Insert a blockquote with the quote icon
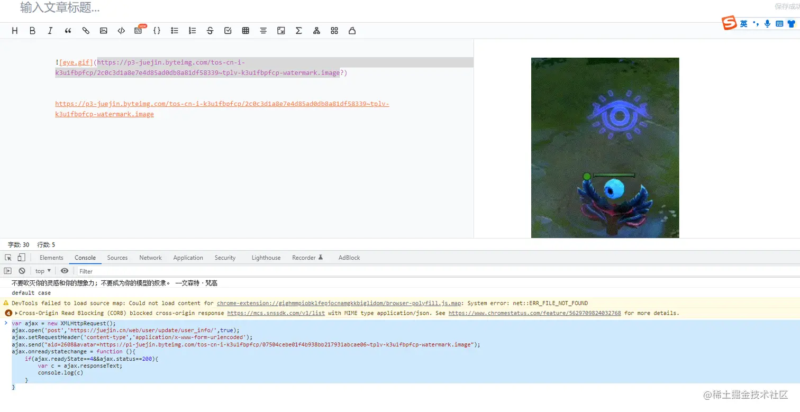Viewport: 800px width, 412px height. coord(68,31)
